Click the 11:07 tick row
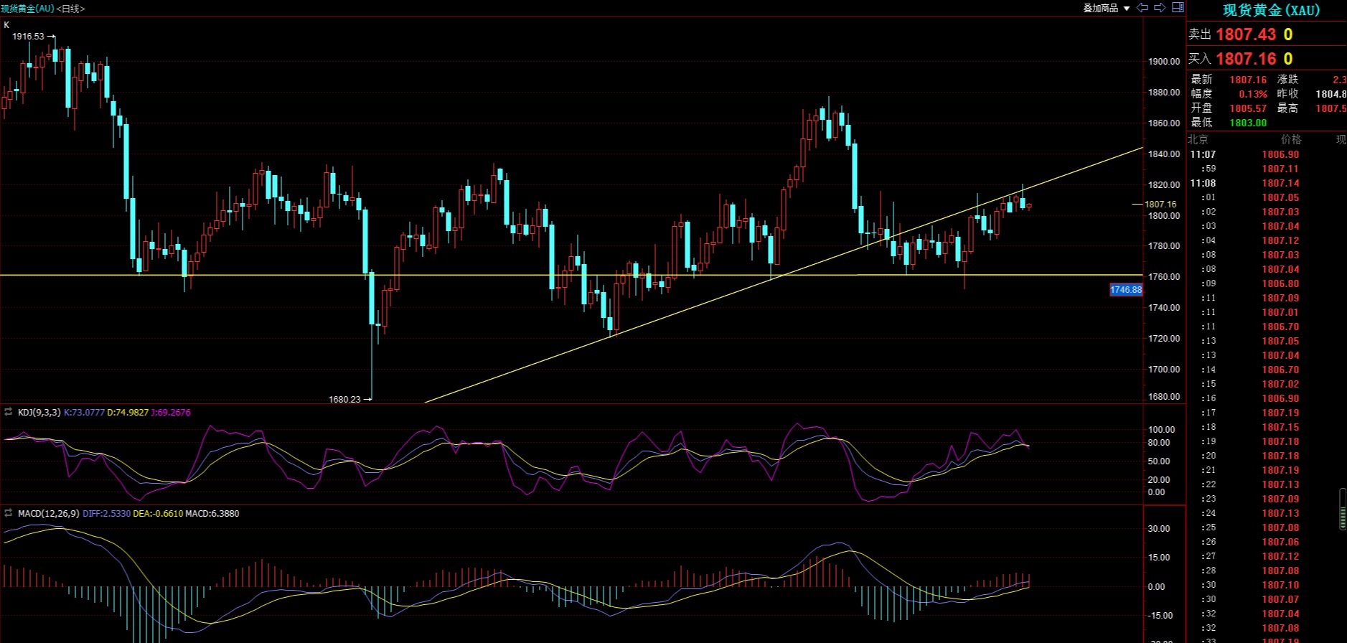Image resolution: width=1347 pixels, height=643 pixels. pos(1267,154)
